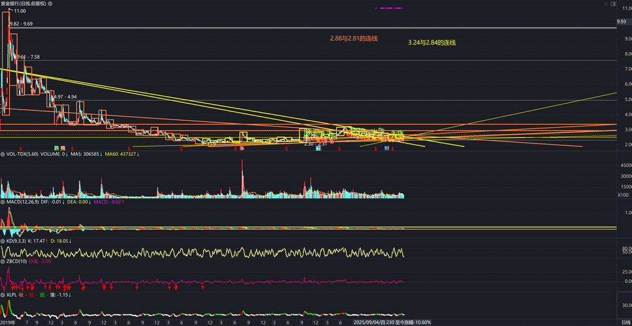The image size is (632, 326).
Task: Click the 日线 period label at bottom right
Action: (626, 323)
